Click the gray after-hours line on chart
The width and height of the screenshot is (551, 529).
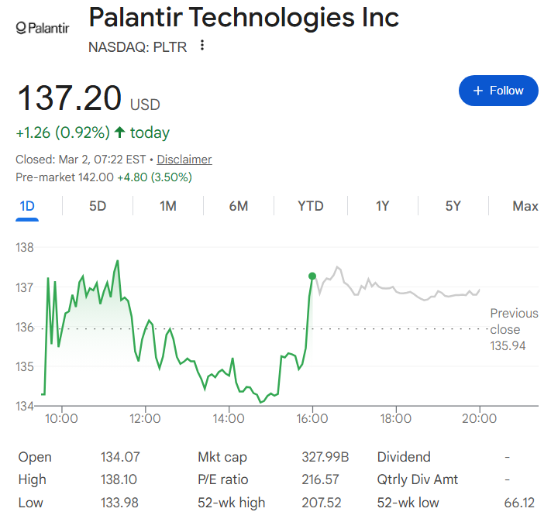click(x=403, y=292)
